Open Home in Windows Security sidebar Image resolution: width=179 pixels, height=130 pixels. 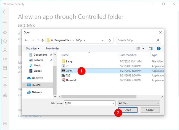(5, 33)
